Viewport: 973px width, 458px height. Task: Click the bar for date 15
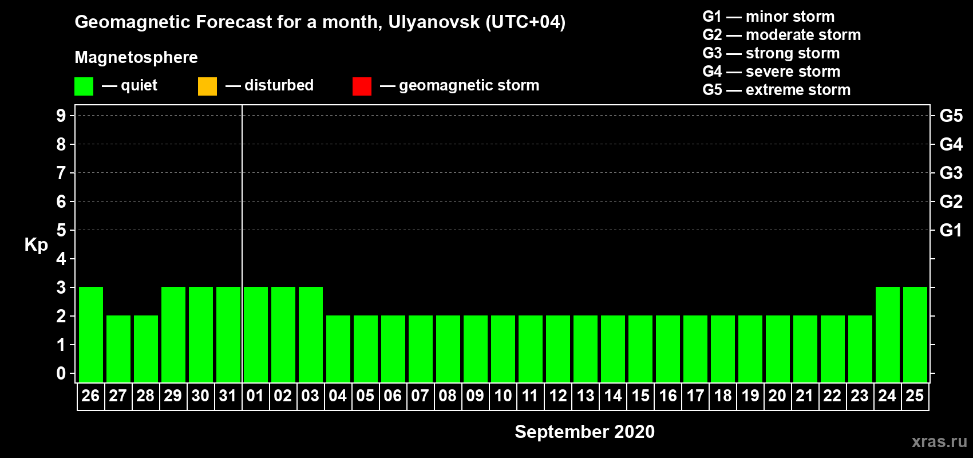pos(640,349)
